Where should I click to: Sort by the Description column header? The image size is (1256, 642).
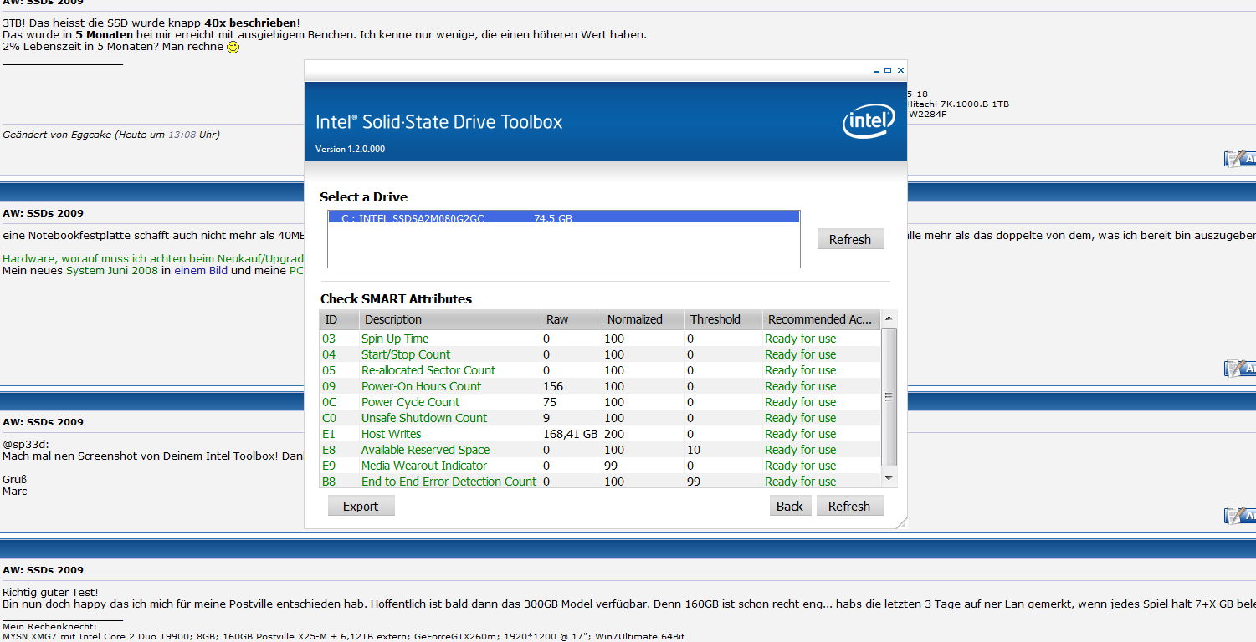[450, 319]
